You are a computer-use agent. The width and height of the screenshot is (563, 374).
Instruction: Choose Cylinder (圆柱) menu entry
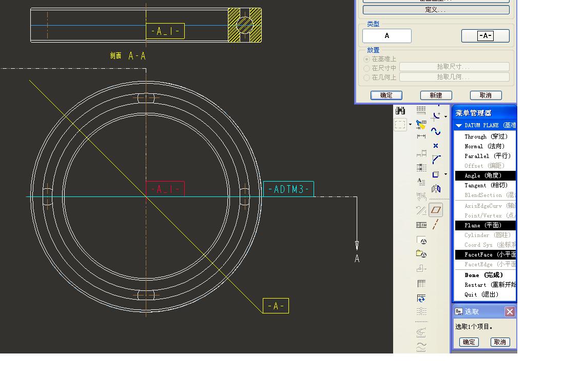pyautogui.click(x=486, y=235)
